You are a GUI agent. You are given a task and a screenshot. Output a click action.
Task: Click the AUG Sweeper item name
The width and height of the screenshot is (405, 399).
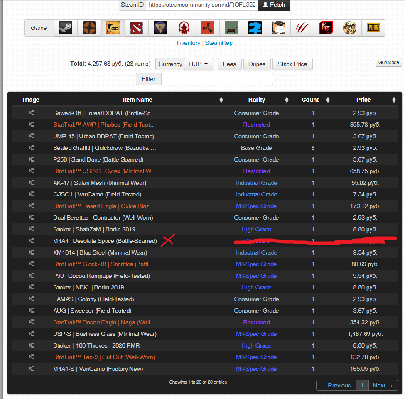[92, 311]
